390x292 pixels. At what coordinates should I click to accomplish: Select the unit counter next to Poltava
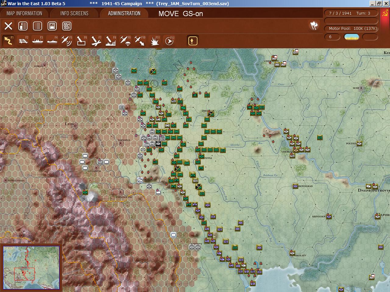pos(360,144)
